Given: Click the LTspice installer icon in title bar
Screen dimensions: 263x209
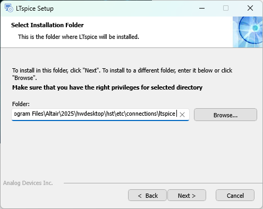Looking at the screenshot, I should [9, 8].
